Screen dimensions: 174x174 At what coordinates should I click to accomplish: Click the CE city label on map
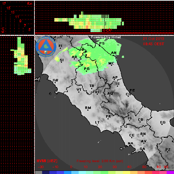[x=132, y=135]
